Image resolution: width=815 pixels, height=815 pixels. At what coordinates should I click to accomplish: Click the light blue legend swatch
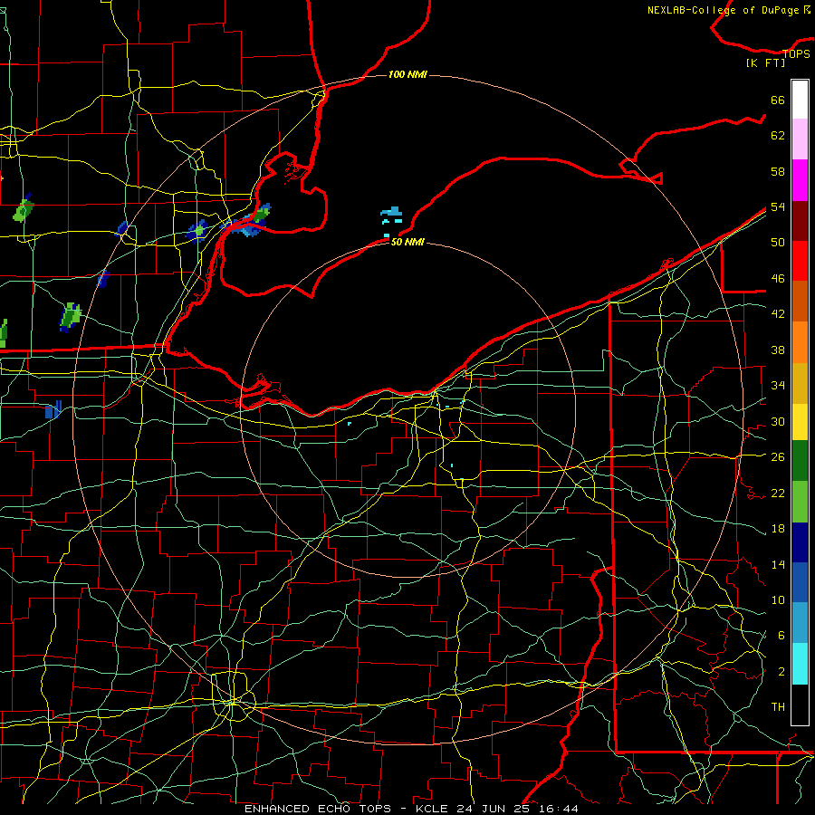(x=800, y=623)
